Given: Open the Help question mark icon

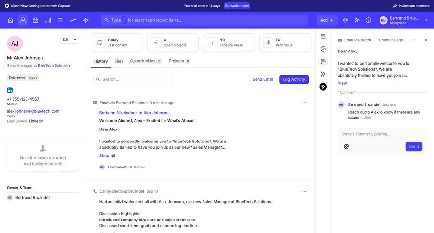Looking at the screenshot, I should 368,20.
